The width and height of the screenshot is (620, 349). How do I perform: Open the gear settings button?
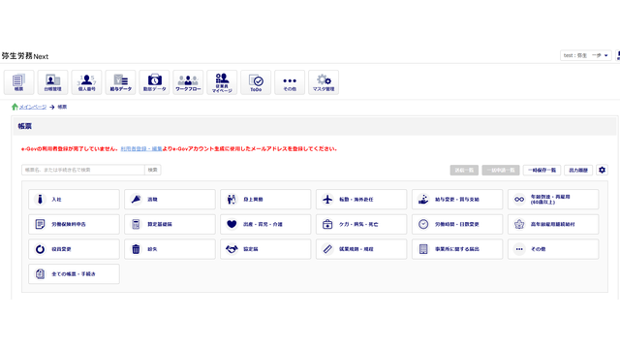(602, 170)
